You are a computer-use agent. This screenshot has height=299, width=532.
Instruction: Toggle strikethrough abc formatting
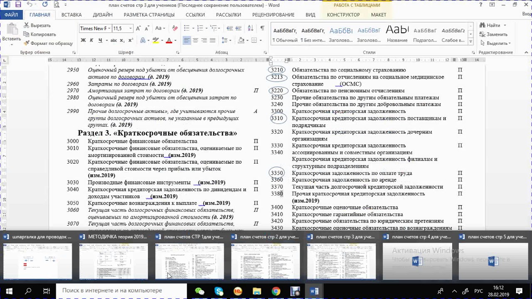[113, 40]
